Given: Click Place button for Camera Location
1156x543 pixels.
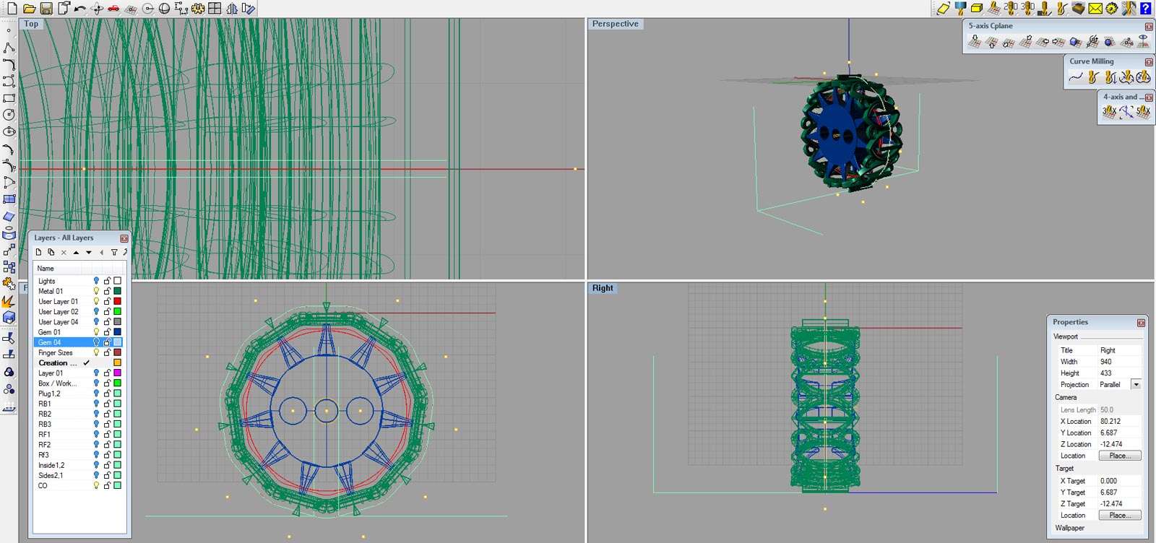Looking at the screenshot, I should coord(1119,456).
